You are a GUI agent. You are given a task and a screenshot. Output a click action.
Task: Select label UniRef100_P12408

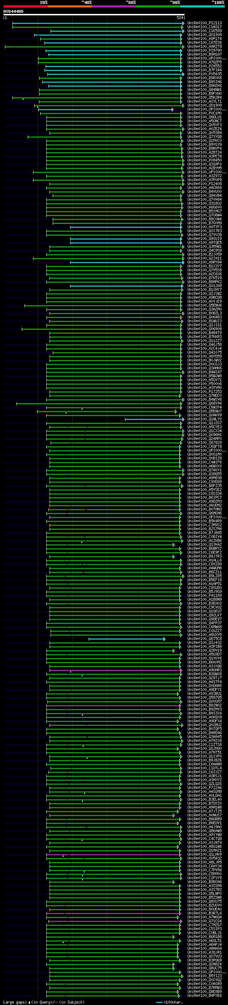pos(204,184)
